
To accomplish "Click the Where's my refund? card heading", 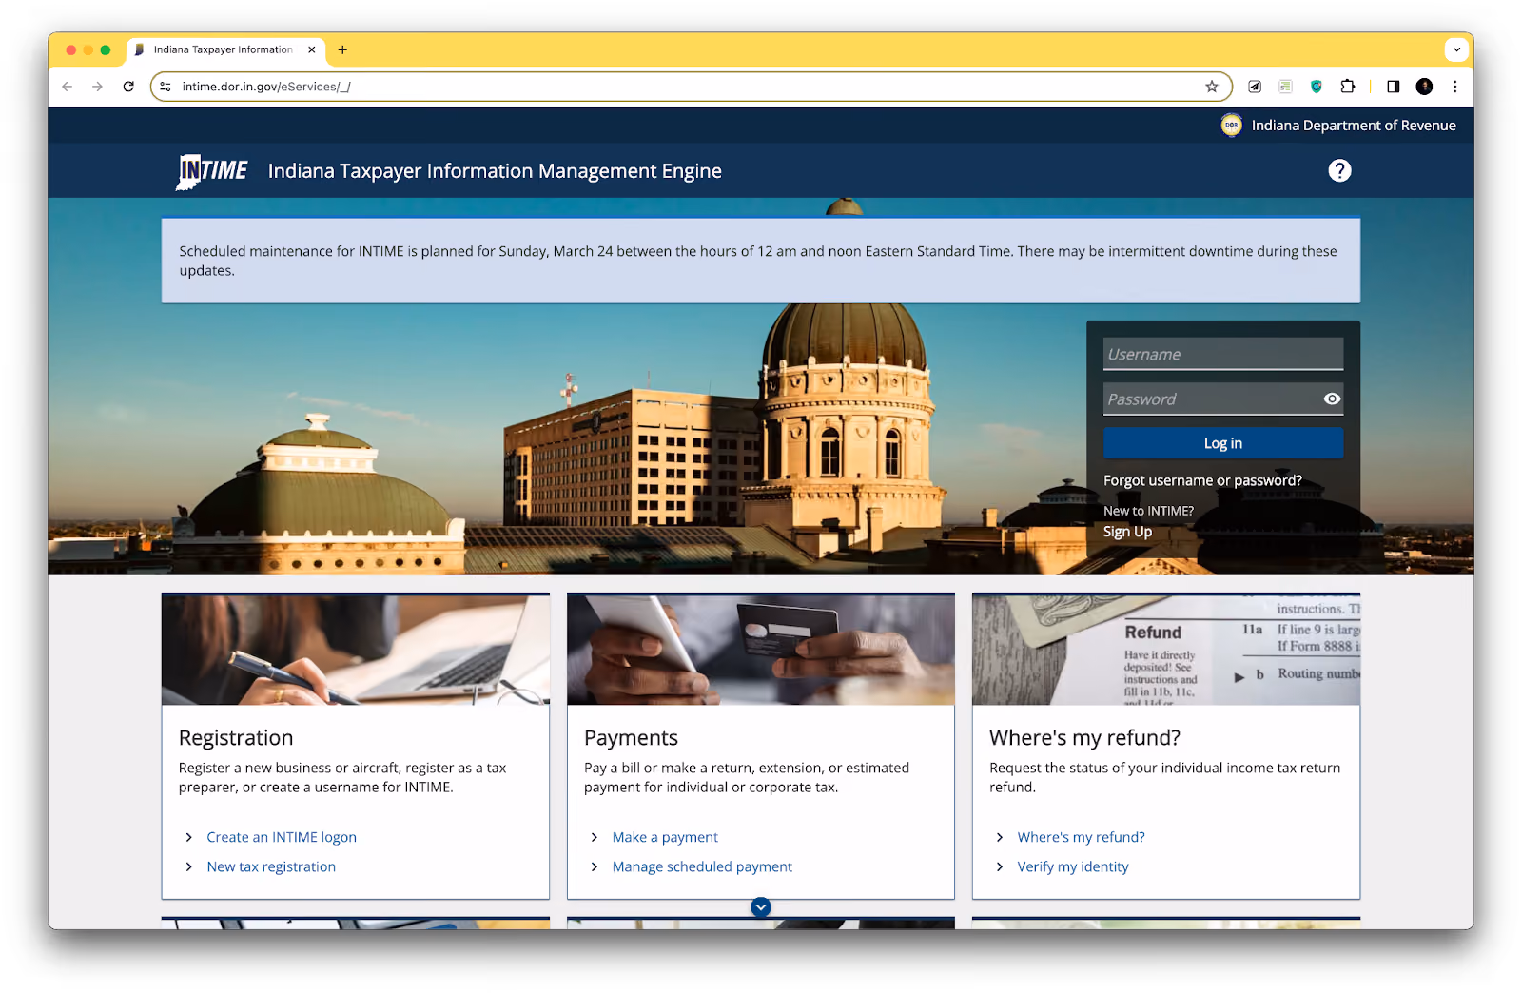I will click(1084, 738).
